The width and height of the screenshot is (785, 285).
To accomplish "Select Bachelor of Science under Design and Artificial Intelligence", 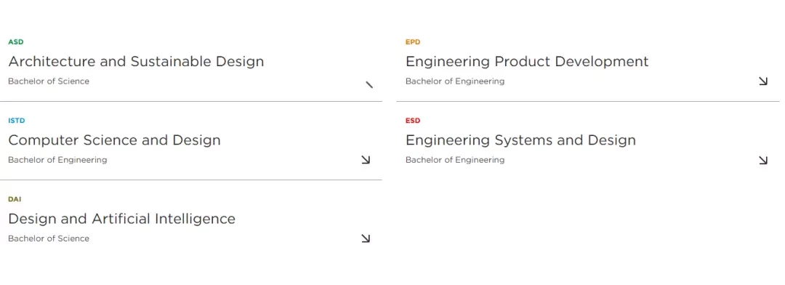I will [x=49, y=238].
